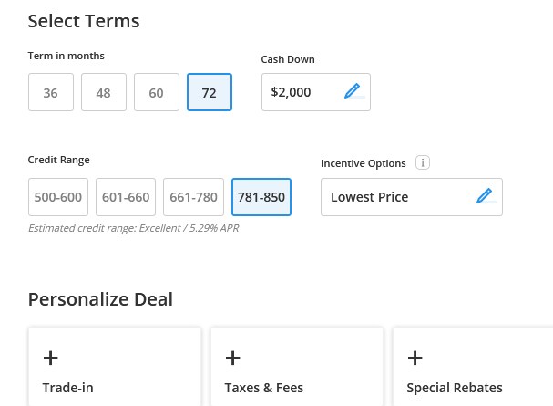Expand the Trade-in card

(115, 367)
